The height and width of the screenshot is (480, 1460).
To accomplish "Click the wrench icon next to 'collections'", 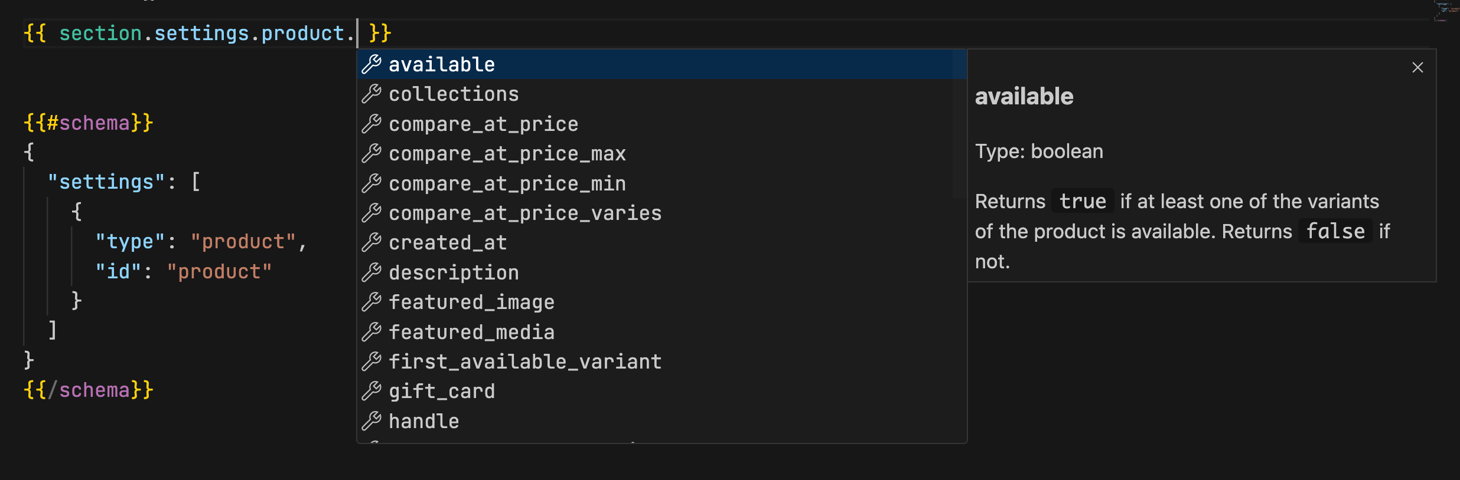I will [371, 94].
